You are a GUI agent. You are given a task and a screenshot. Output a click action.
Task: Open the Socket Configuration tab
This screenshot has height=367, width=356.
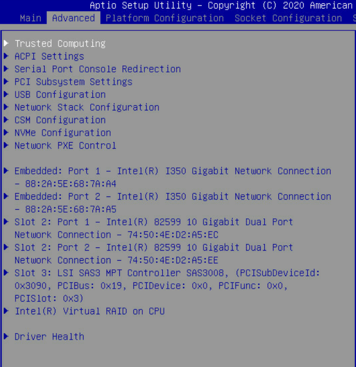pos(288,18)
